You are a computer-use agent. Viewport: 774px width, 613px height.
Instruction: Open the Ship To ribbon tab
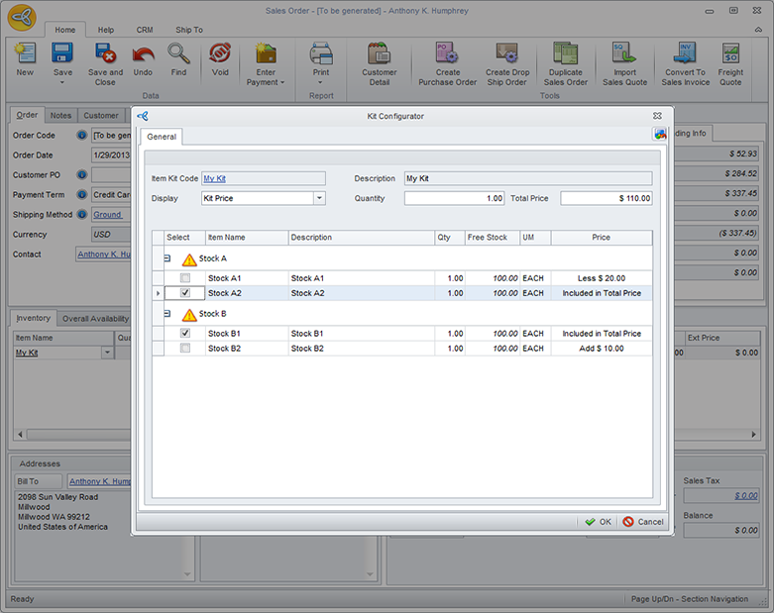click(189, 30)
